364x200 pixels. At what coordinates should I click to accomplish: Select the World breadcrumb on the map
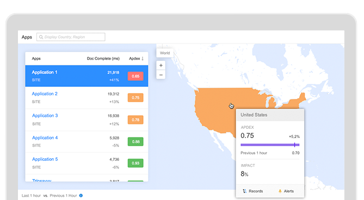click(x=165, y=53)
